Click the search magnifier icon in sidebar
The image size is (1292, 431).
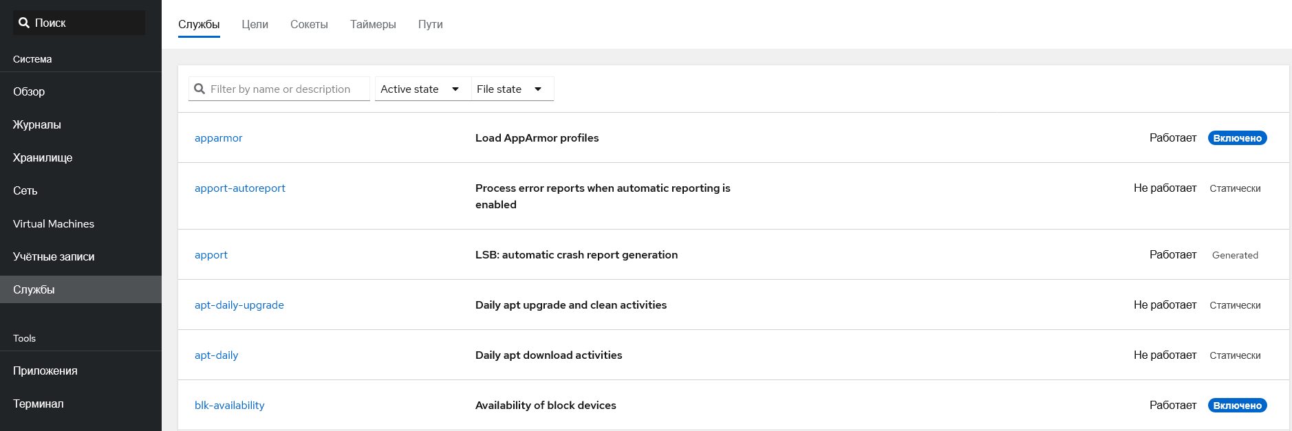click(x=24, y=23)
